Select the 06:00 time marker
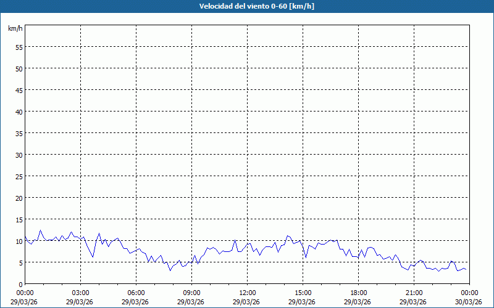 click(136, 293)
